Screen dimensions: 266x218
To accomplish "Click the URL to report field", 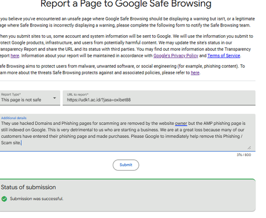I will (159, 98).
